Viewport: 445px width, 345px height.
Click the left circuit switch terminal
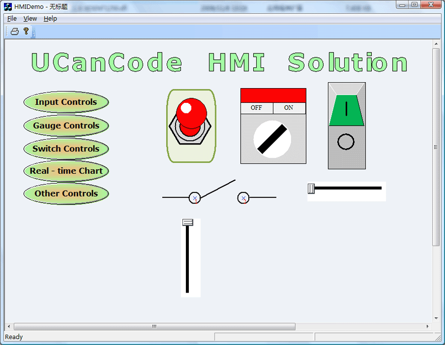(195, 198)
